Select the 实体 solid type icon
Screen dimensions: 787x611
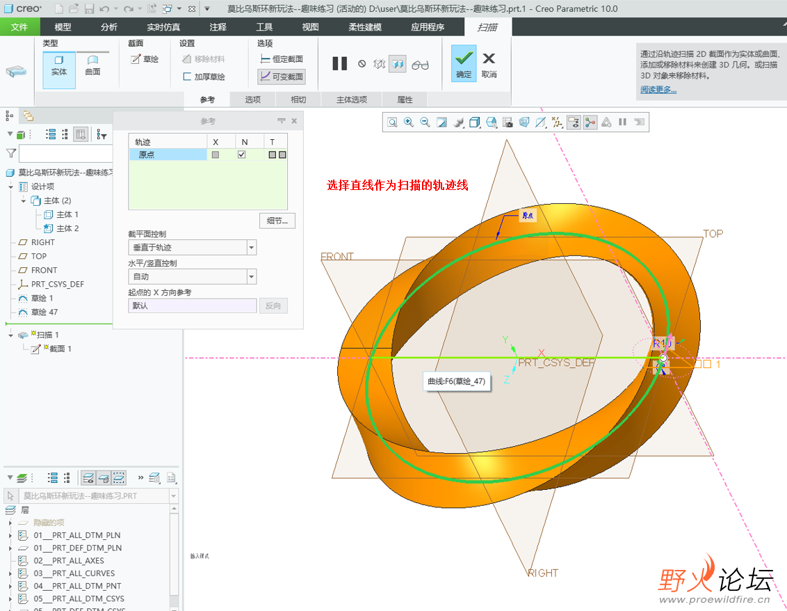(x=59, y=66)
